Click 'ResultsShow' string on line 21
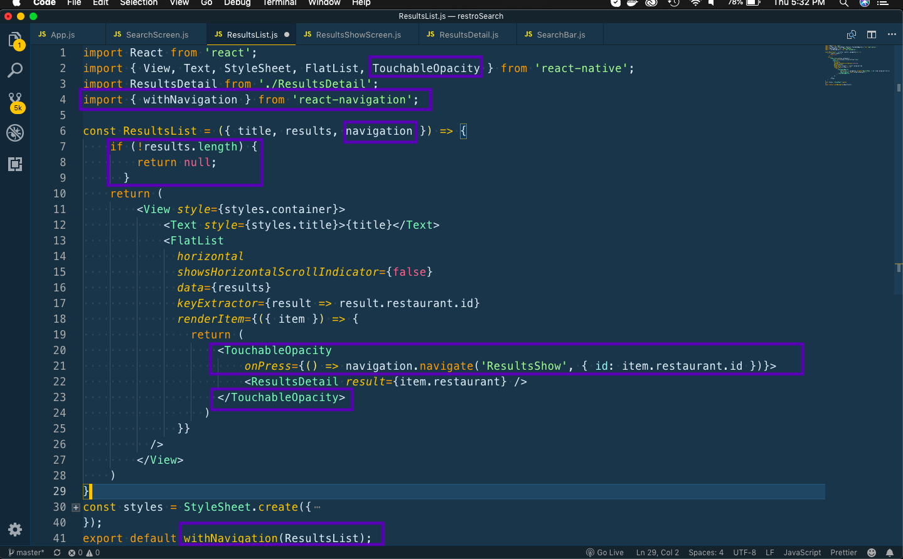Image resolution: width=903 pixels, height=559 pixels. pos(524,366)
